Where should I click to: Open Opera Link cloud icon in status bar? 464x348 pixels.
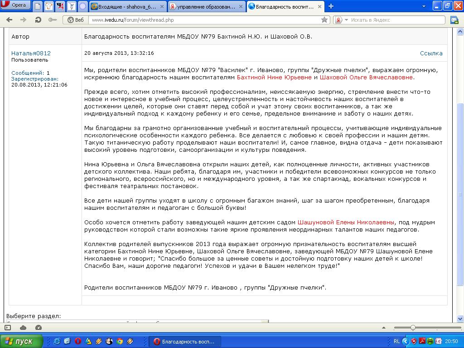(23, 328)
